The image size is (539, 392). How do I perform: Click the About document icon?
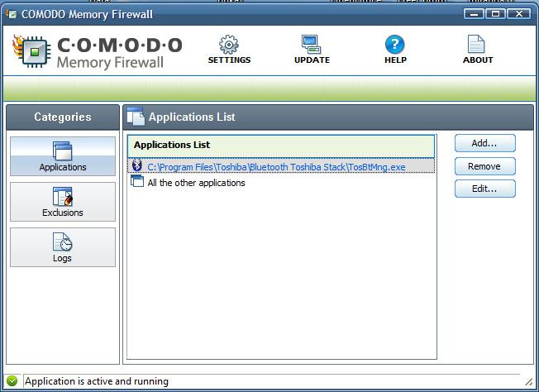pos(477,45)
